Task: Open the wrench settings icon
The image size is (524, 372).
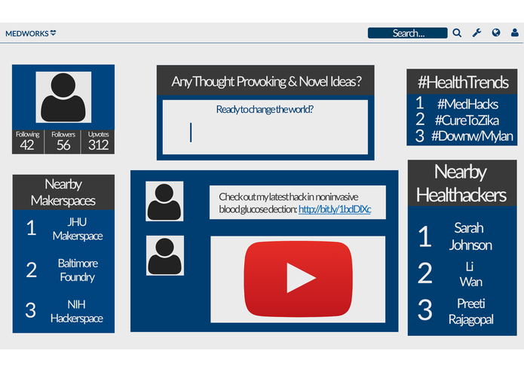Action: [x=477, y=32]
